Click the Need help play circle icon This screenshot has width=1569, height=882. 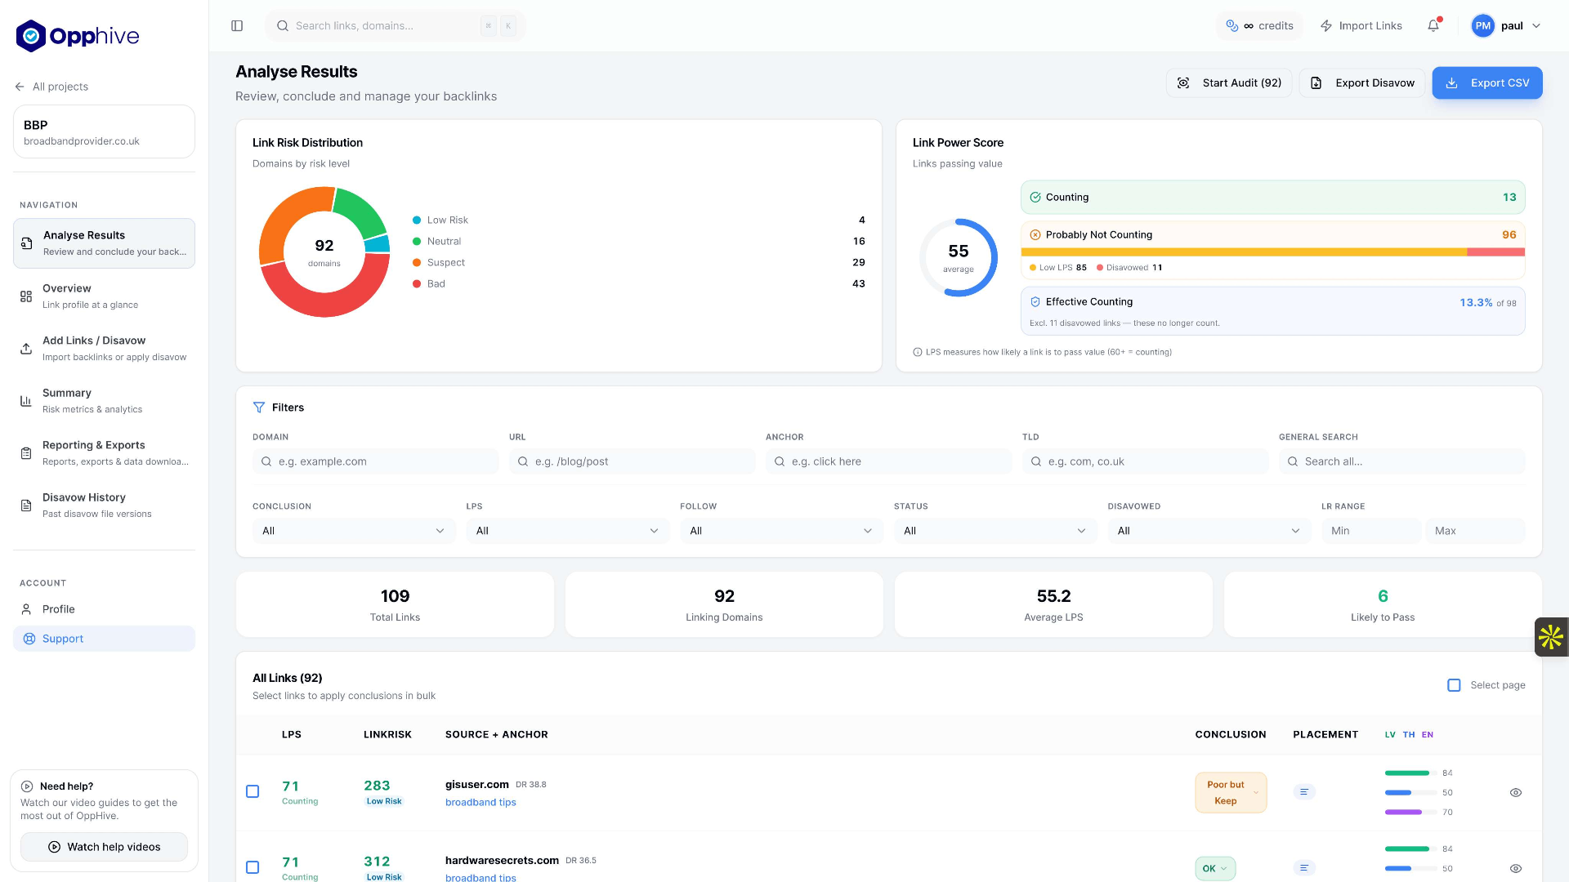pyautogui.click(x=27, y=786)
